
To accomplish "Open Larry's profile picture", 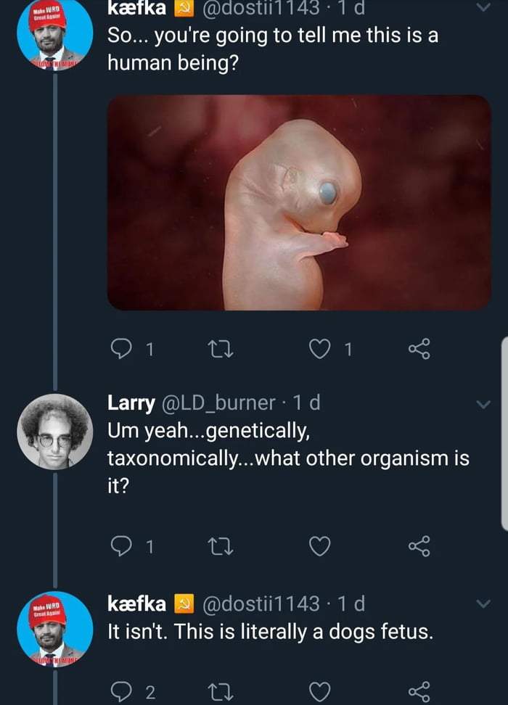I will 54,432.
